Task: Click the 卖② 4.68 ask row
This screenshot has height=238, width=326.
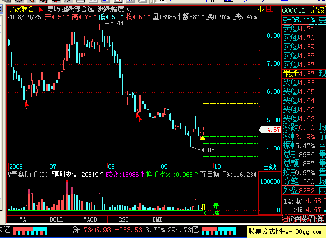Action: pyautogui.click(x=299, y=56)
